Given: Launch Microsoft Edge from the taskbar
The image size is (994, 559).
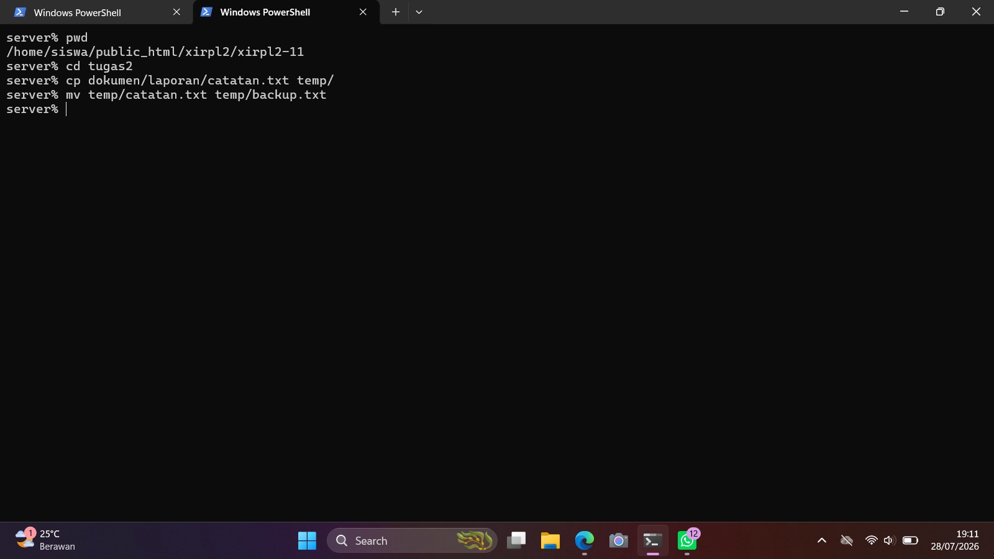Looking at the screenshot, I should pos(585,541).
